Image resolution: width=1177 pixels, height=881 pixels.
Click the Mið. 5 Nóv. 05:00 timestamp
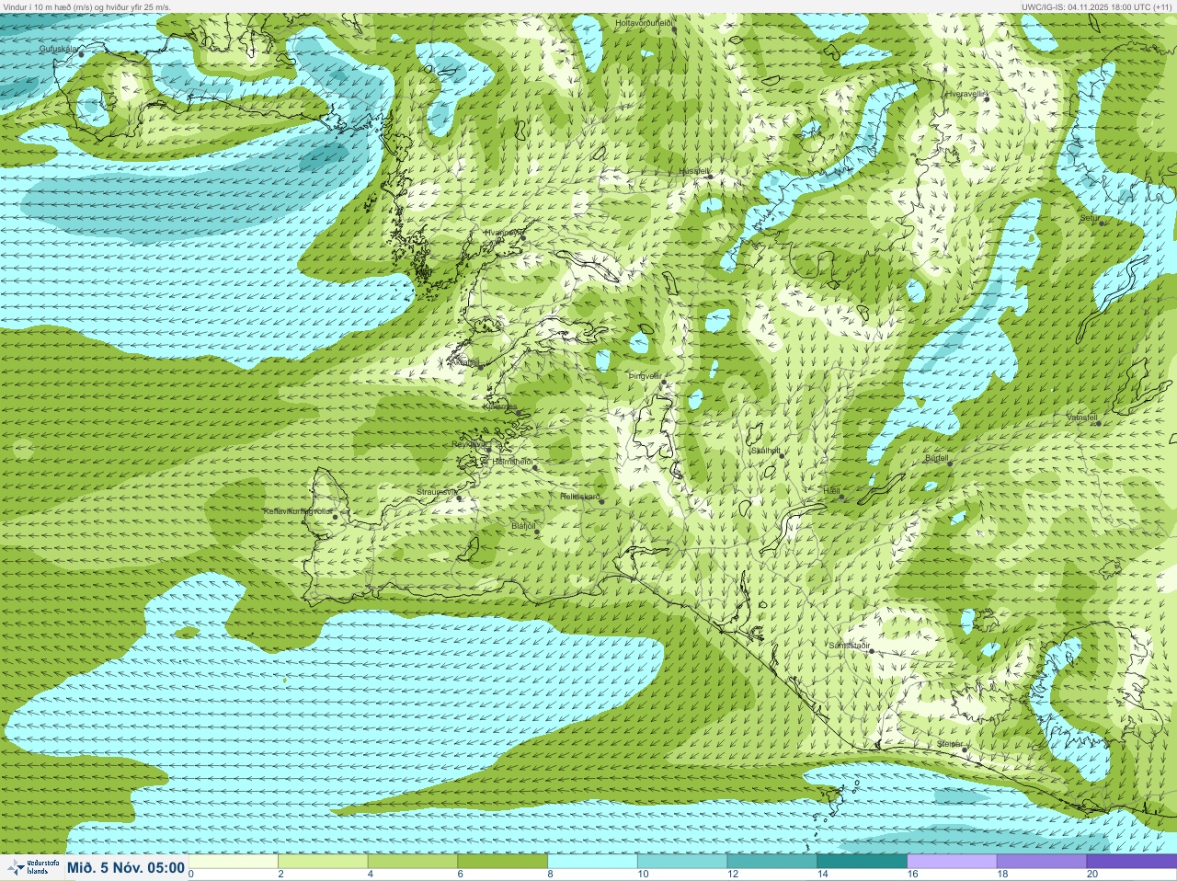pyautogui.click(x=126, y=867)
